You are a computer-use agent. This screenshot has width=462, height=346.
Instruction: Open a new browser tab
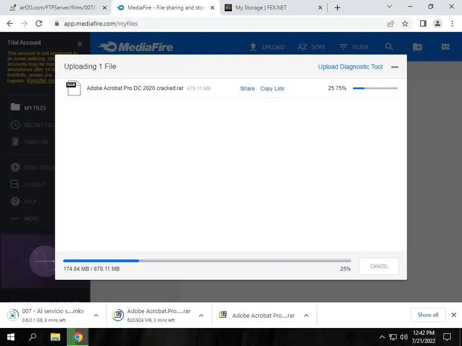click(337, 8)
